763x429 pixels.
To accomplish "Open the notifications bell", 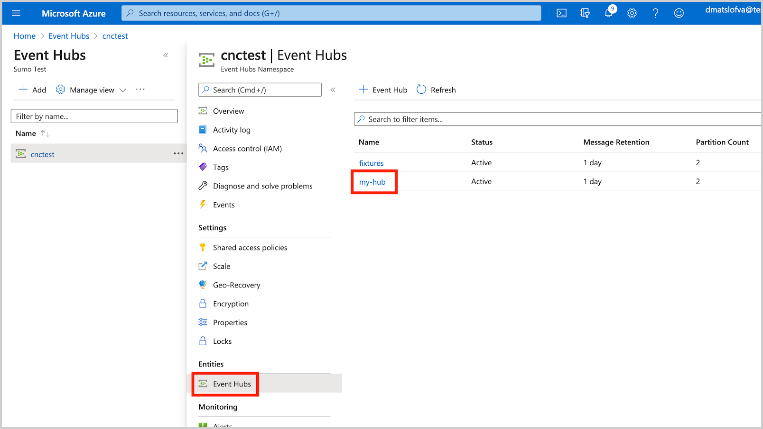I will pos(608,13).
